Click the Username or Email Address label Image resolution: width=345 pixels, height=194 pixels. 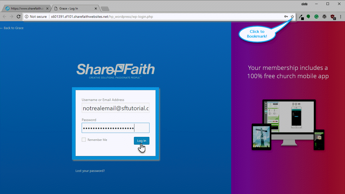point(103,100)
